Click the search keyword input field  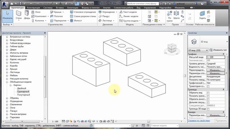pos(143,4)
